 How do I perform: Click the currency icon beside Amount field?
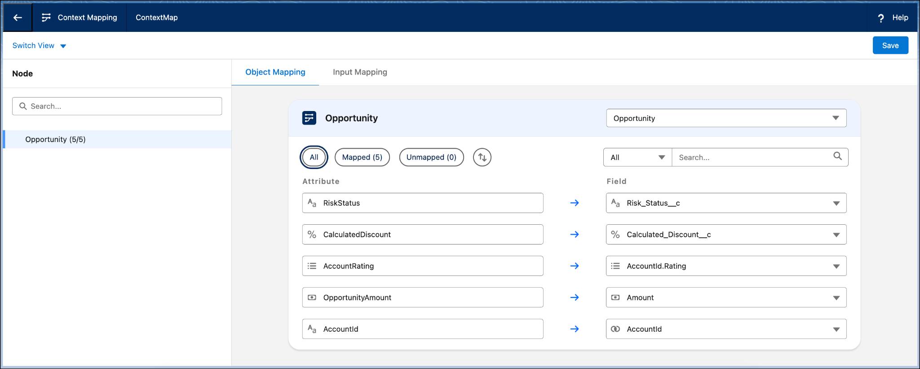(x=615, y=297)
